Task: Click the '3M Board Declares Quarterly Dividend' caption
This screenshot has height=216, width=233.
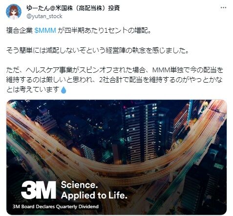Action: click(56, 207)
